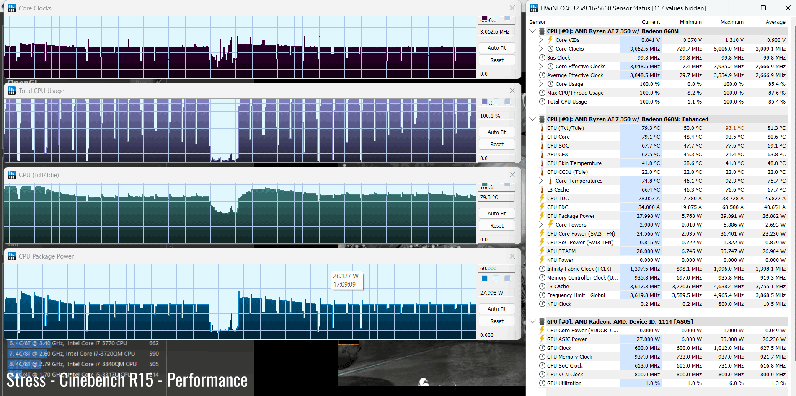The image size is (796, 396).
Task: Click the lightning icon beside CPU Package Power row
Action: pyautogui.click(x=542, y=216)
